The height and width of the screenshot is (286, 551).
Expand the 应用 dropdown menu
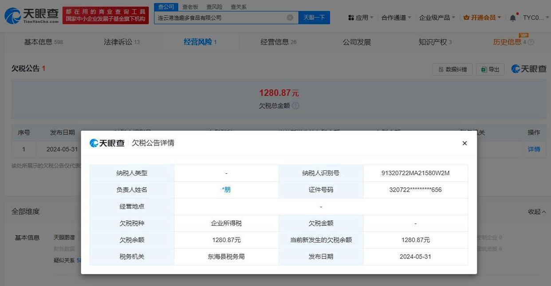361,18
